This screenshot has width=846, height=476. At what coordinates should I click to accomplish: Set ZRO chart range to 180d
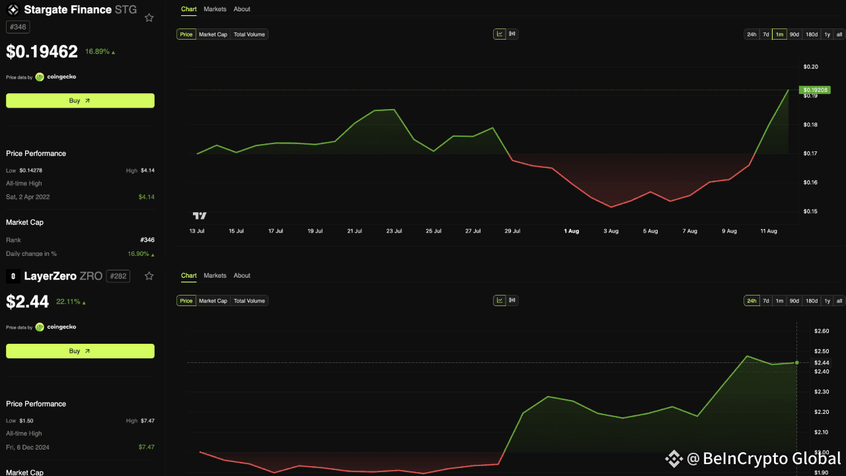click(x=812, y=301)
